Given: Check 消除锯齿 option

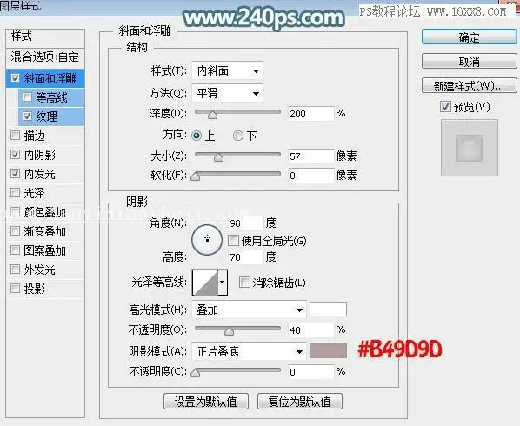Looking at the screenshot, I should point(244,283).
